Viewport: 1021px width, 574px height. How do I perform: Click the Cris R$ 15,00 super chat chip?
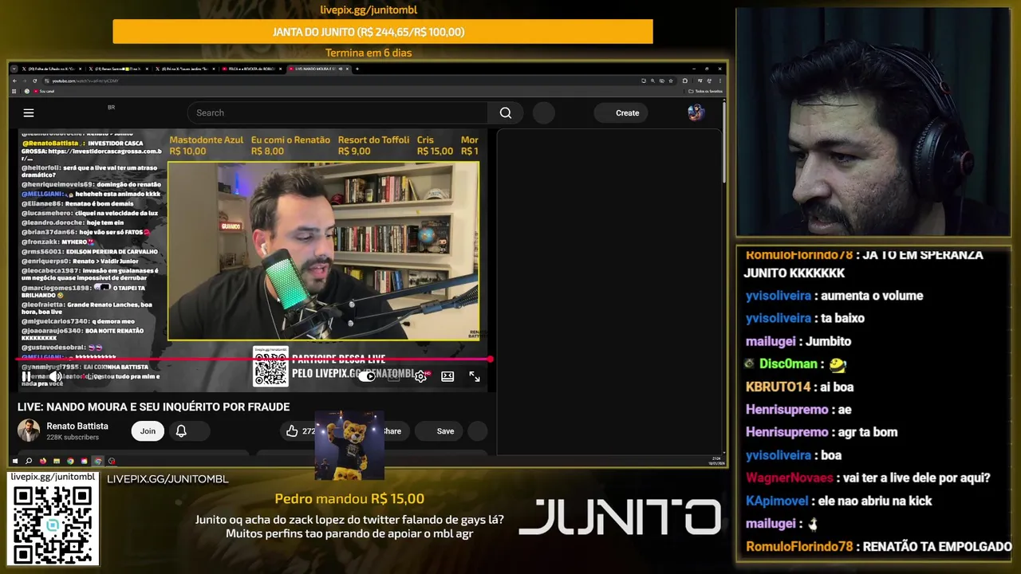pos(435,145)
